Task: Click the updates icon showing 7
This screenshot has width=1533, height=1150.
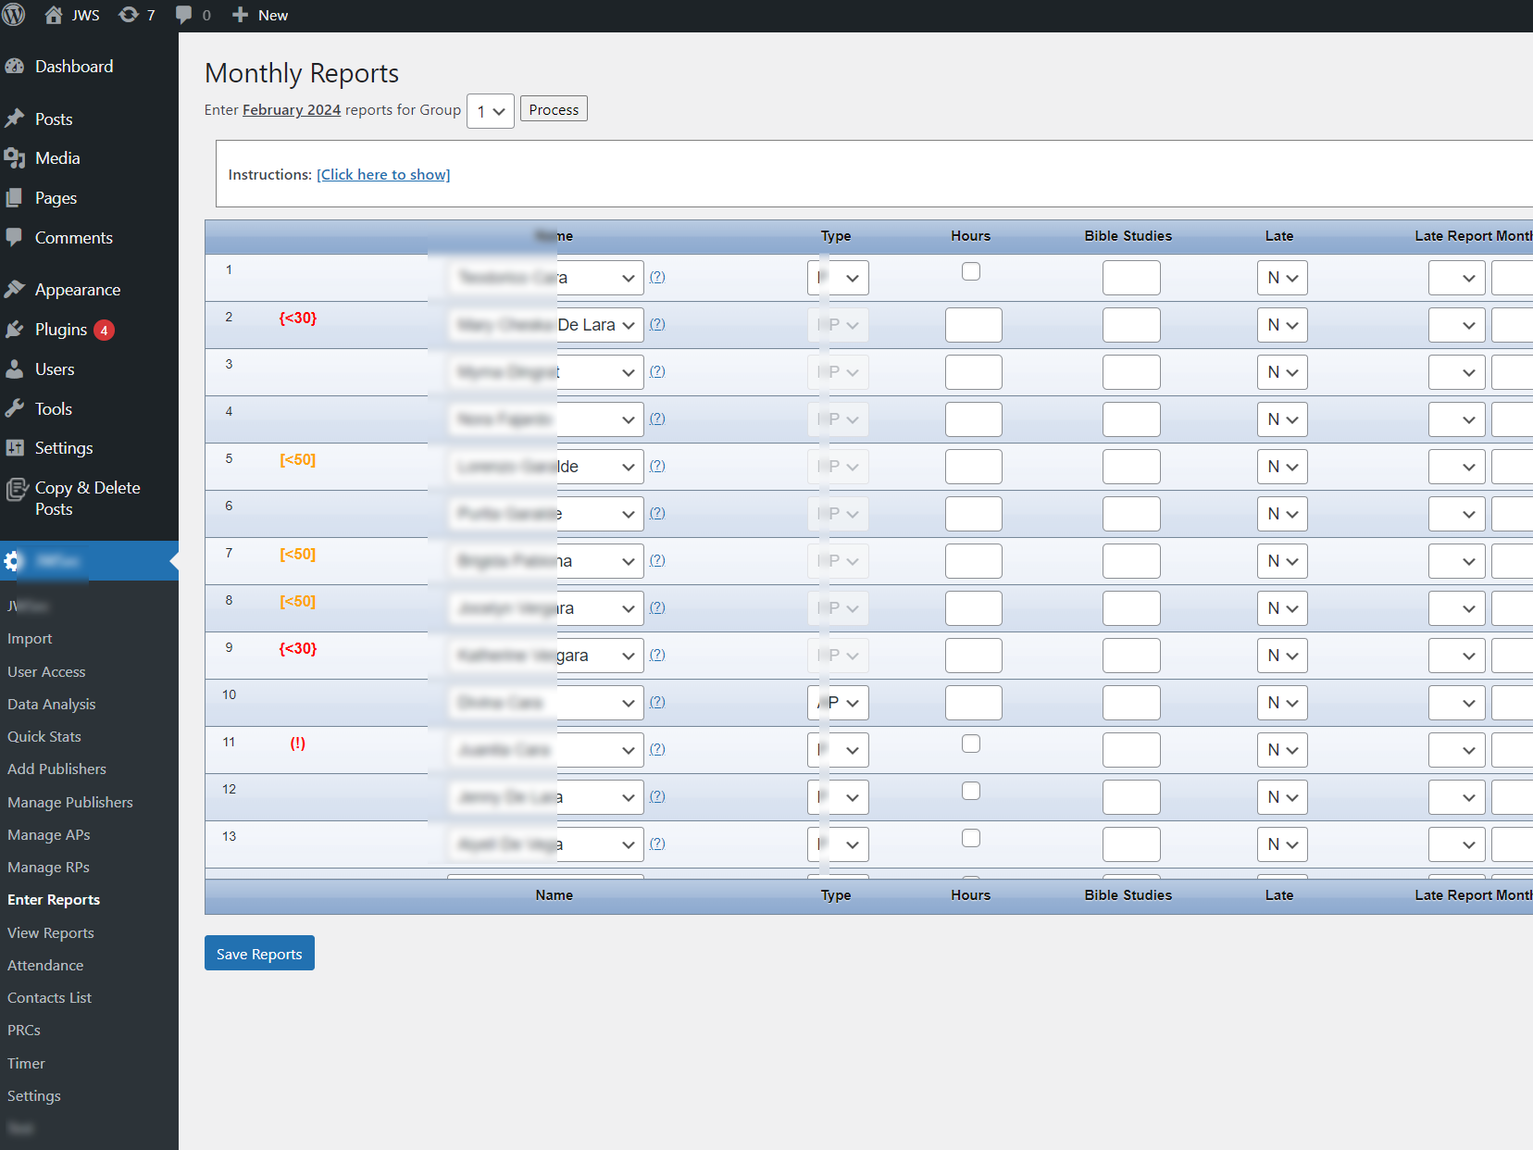Action: [x=129, y=15]
